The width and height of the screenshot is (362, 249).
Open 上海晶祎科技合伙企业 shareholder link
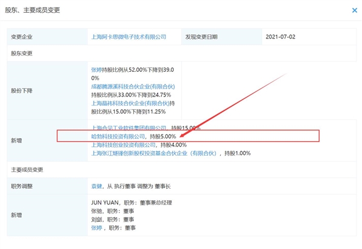[x=130, y=104]
